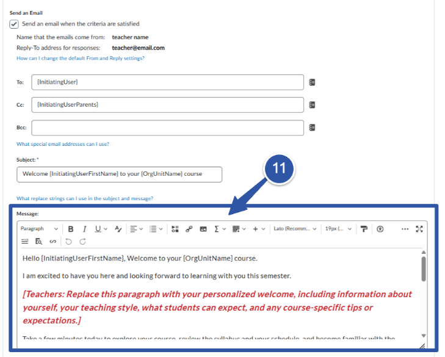
Task: Click the message scrollbar up arrow
Action: [424, 252]
